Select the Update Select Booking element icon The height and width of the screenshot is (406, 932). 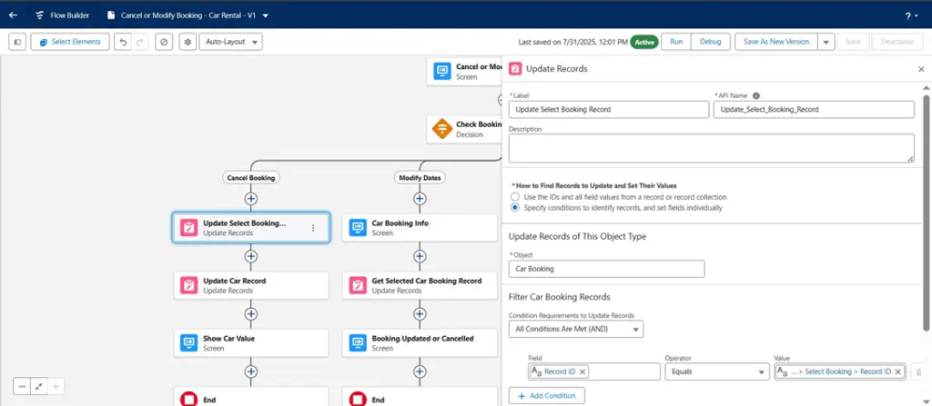click(188, 228)
